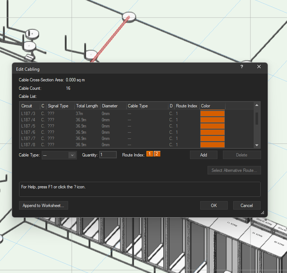Open the Cable Type dropdown
Screen dimensions: 287x273
point(72,155)
